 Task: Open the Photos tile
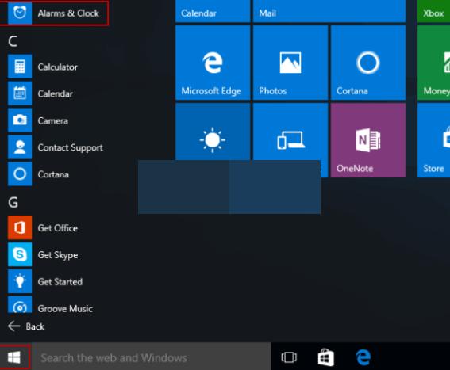coord(290,63)
